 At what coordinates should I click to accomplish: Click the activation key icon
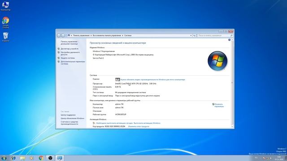click(x=94, y=123)
